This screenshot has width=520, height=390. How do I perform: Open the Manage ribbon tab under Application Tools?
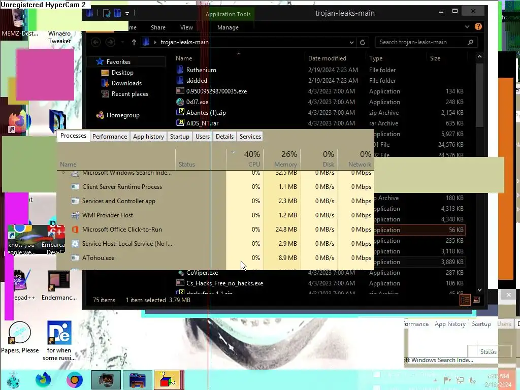[228, 27]
